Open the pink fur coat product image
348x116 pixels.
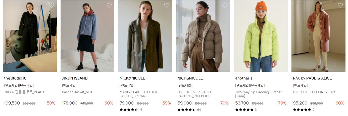[x=318, y=36]
